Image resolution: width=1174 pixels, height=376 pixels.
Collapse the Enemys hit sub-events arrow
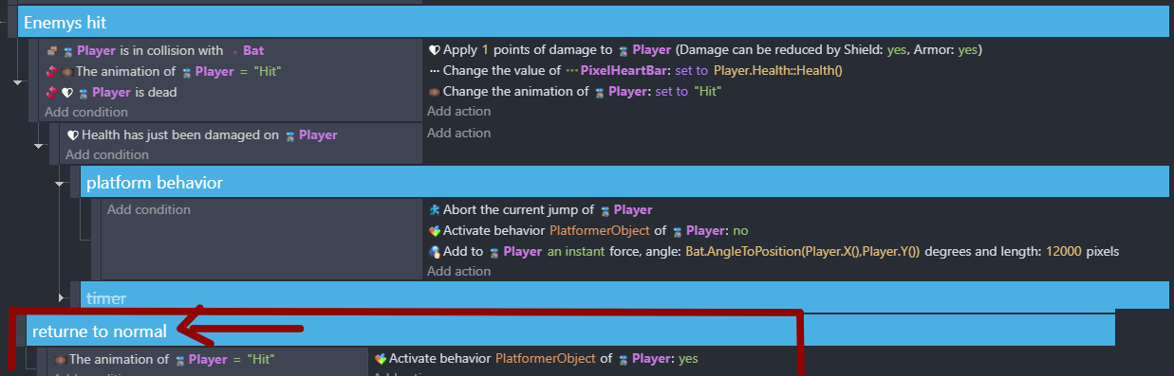pyautogui.click(x=17, y=83)
